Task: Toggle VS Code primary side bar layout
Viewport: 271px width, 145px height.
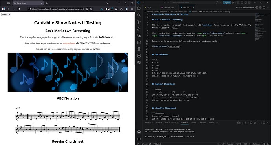Action: [x=242, y=2]
